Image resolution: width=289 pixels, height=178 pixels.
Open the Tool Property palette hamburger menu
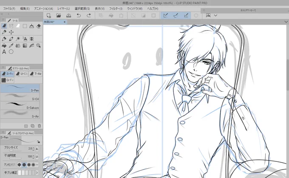tap(3, 132)
